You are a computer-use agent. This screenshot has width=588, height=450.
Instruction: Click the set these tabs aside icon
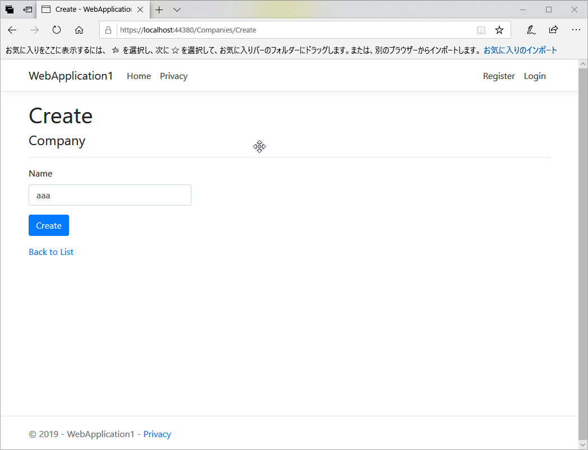(x=27, y=10)
